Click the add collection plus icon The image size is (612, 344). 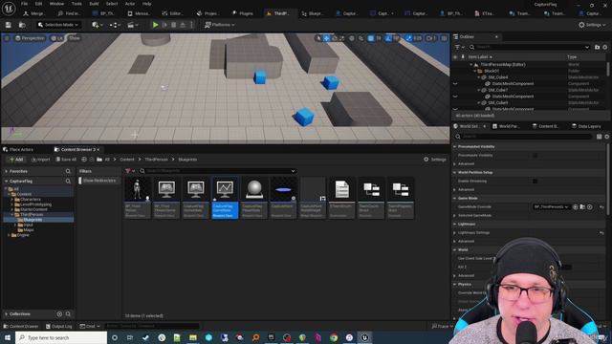pos(59,314)
